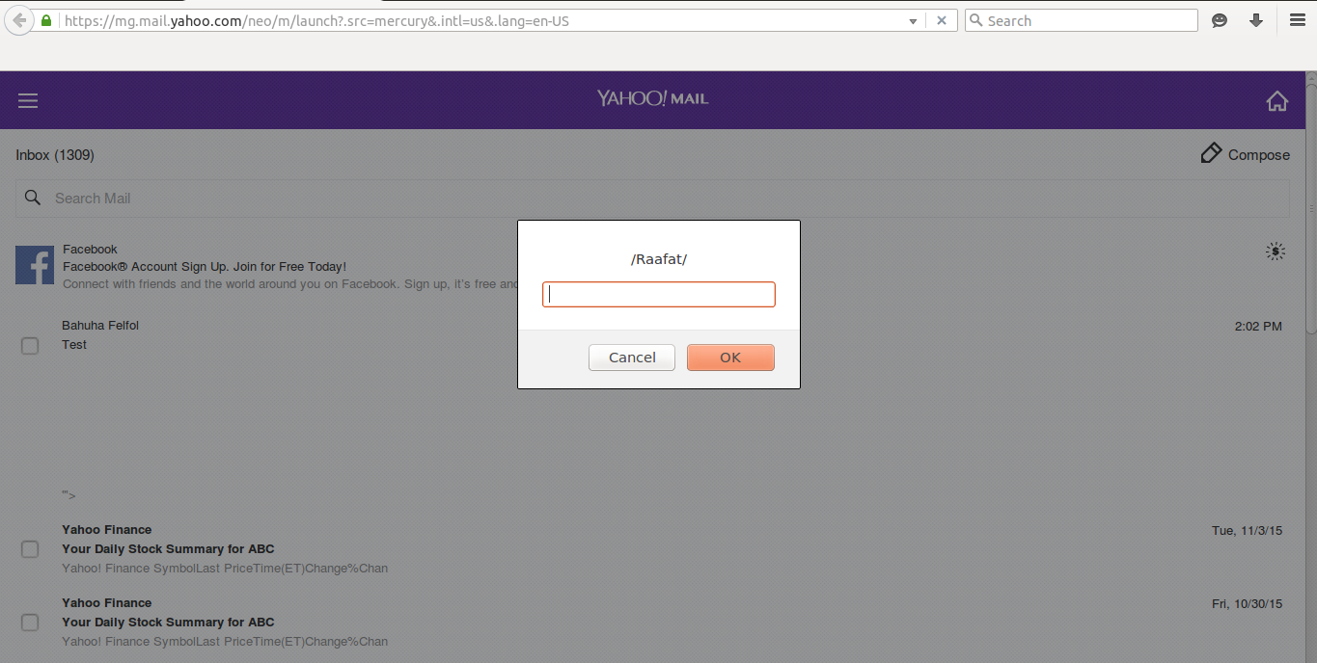Click the '/Raafat/' prompt message text
Viewport: 1317px width, 663px height.
click(659, 259)
